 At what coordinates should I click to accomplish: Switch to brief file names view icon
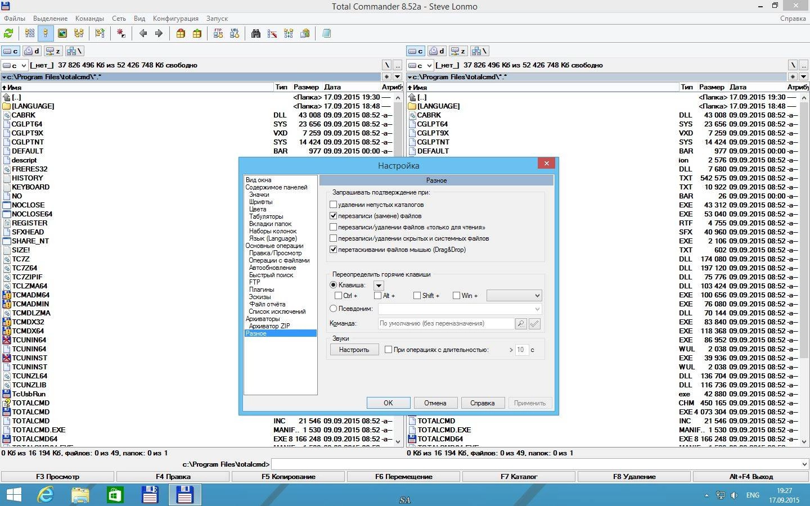pyautogui.click(x=30, y=34)
